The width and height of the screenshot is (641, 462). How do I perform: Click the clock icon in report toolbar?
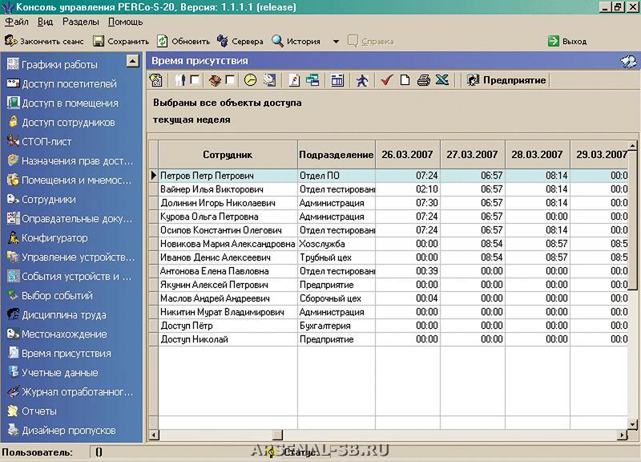point(250,80)
